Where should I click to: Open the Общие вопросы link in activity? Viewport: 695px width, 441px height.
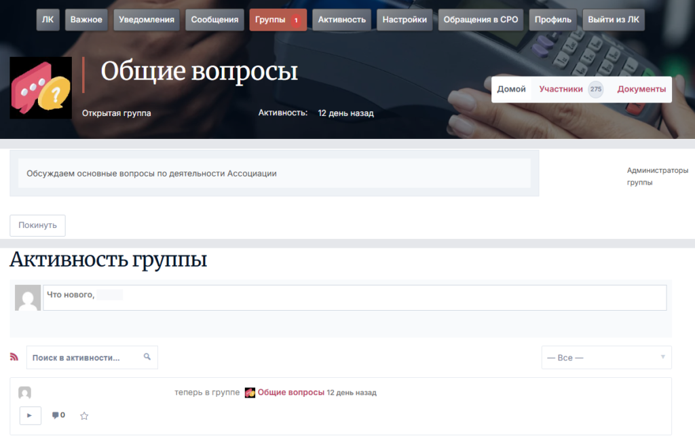click(x=291, y=393)
